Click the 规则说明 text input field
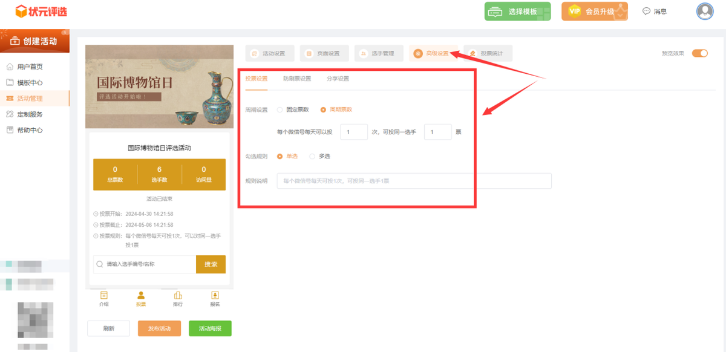Viewport: 726px width, 352px height. click(x=414, y=181)
